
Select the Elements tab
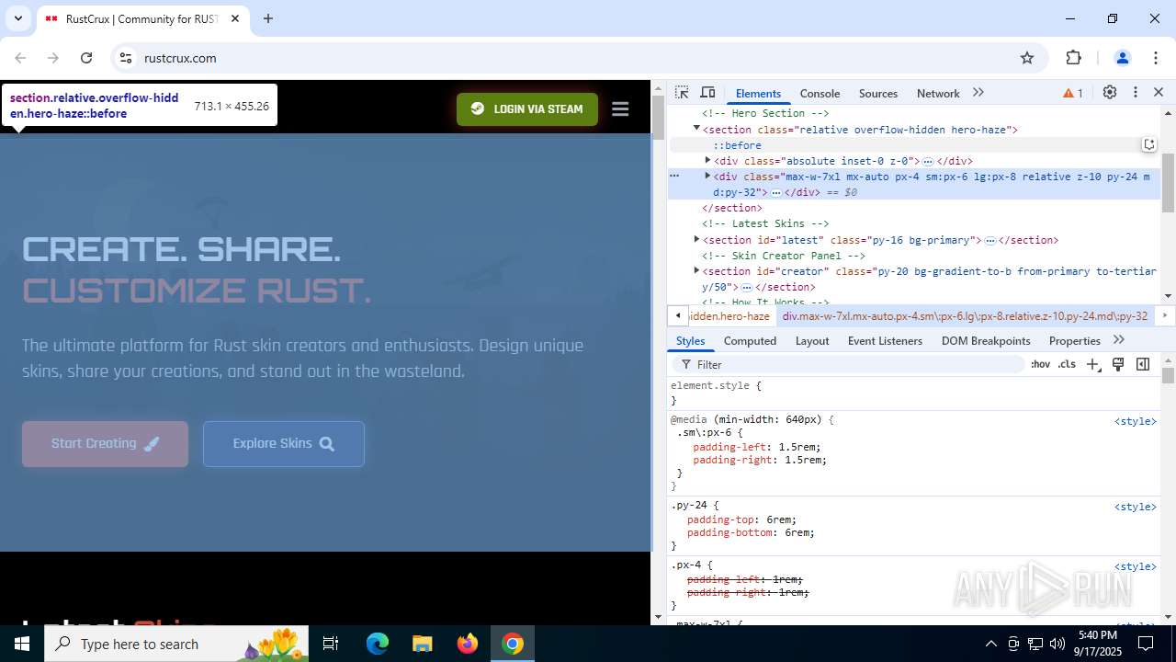point(758,93)
